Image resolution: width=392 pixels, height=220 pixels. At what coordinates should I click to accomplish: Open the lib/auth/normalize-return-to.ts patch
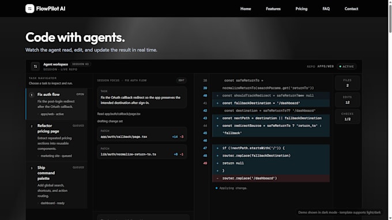(x=142, y=152)
